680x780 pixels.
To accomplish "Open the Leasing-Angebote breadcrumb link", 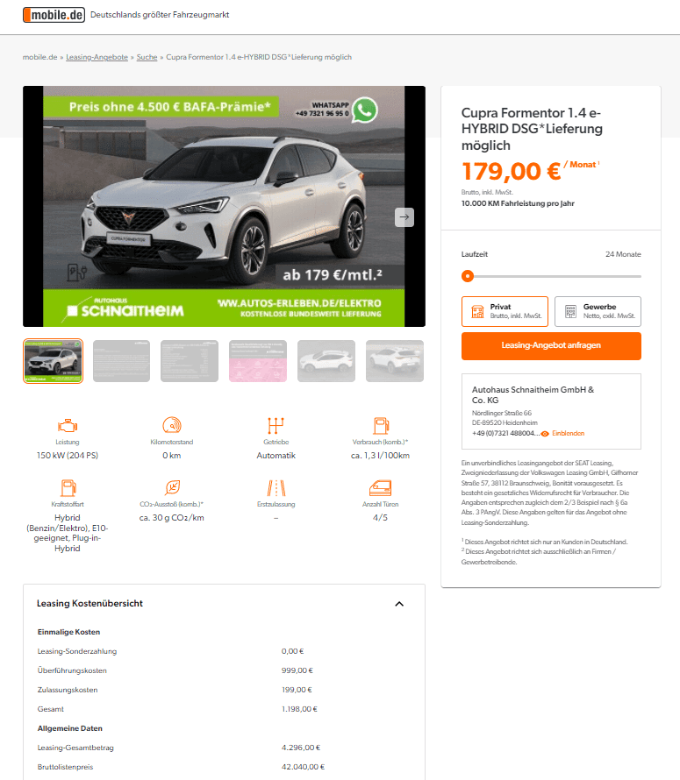I will (x=97, y=57).
